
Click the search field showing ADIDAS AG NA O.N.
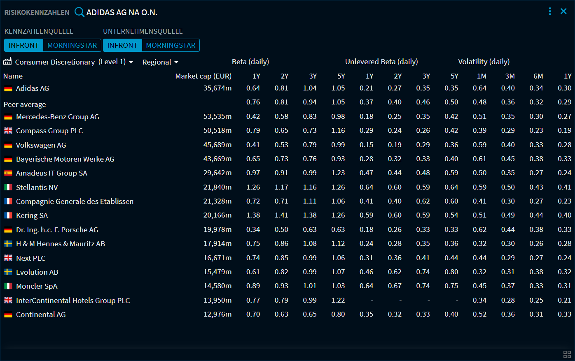tap(128, 12)
